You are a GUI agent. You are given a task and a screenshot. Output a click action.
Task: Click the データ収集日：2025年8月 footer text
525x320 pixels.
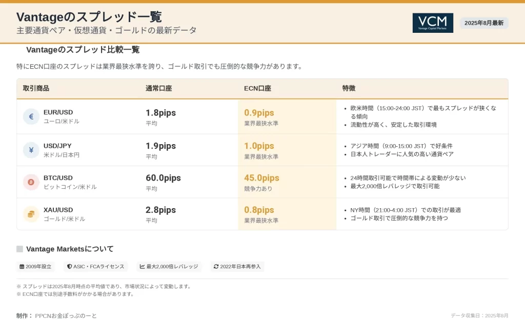(x=479, y=316)
